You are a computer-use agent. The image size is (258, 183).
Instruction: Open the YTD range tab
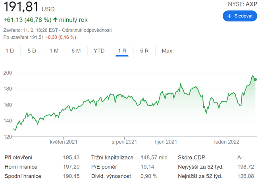click(x=99, y=51)
